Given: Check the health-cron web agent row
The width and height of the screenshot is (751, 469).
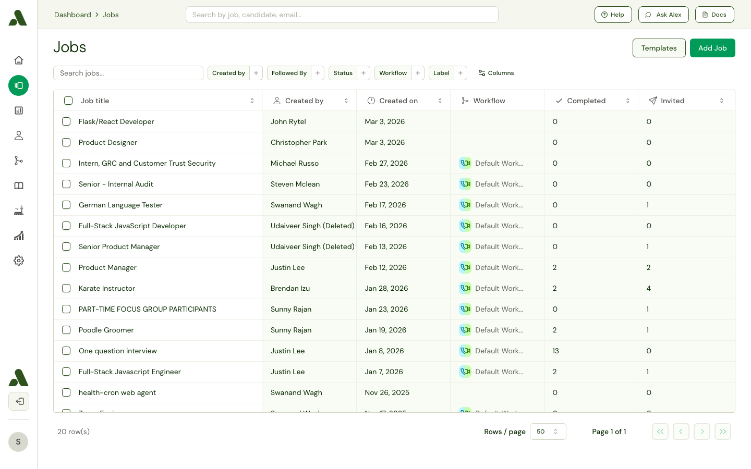Looking at the screenshot, I should pyautogui.click(x=66, y=392).
